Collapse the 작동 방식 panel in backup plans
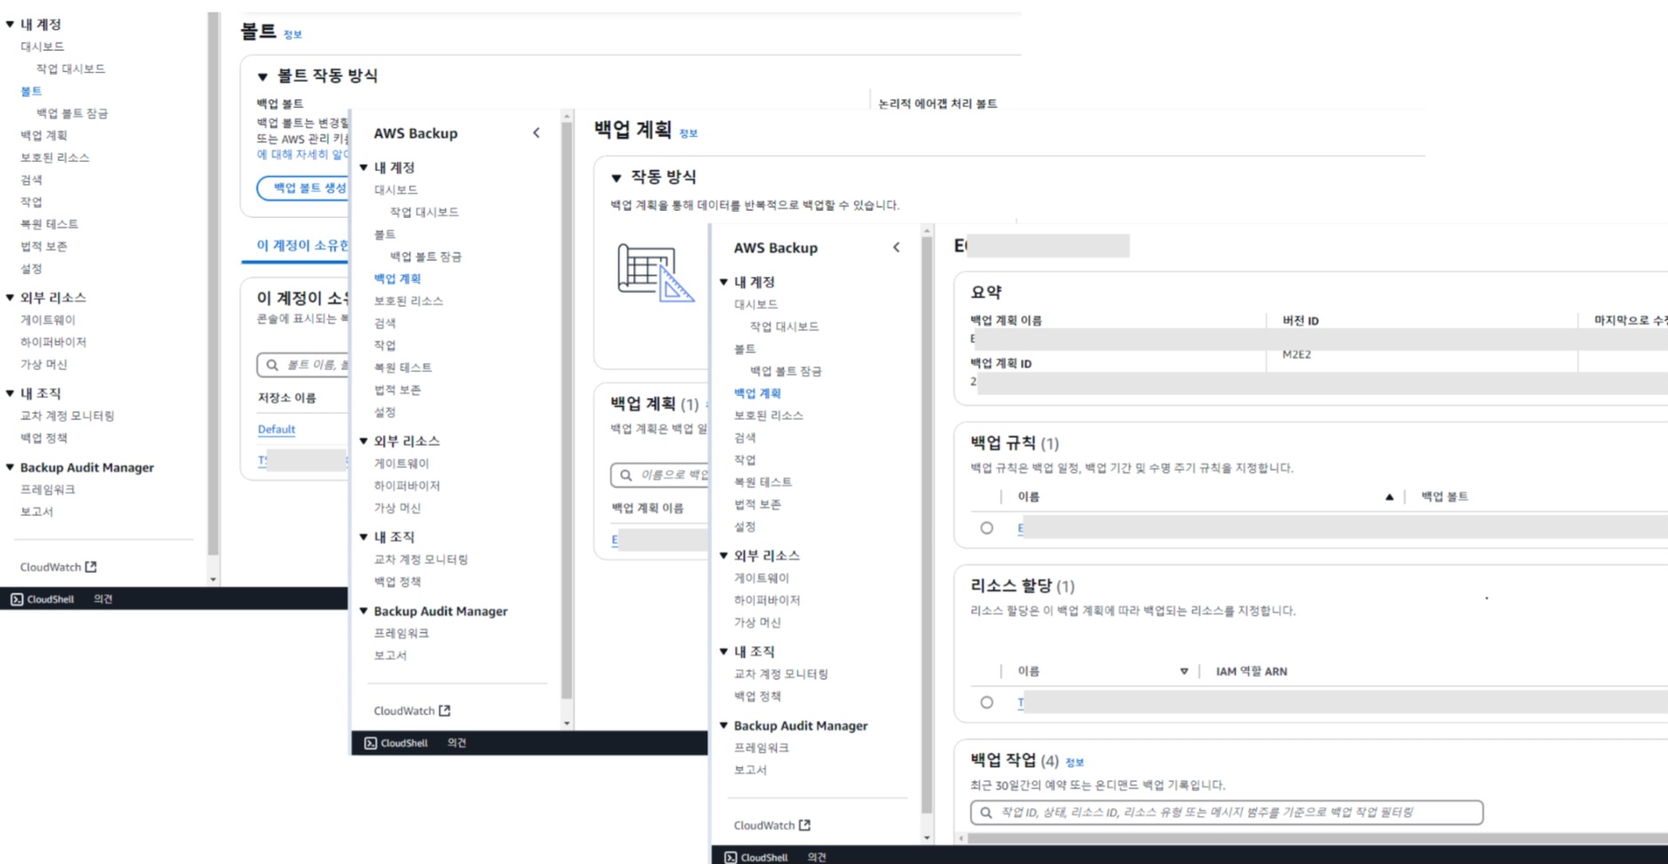1668x864 pixels. pos(616,178)
